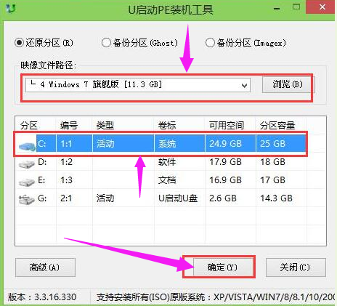Click the D: drive icon
Viewport: 337px width, 306px height.
[26, 164]
